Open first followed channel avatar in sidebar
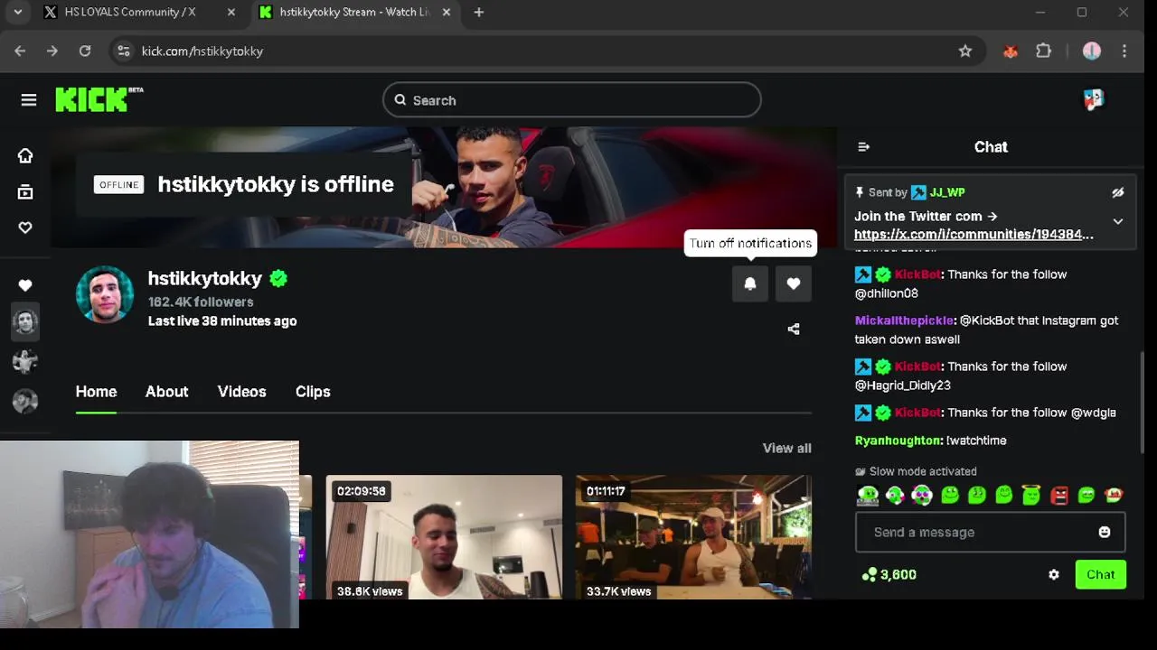This screenshot has height=650, width=1157. click(25, 321)
